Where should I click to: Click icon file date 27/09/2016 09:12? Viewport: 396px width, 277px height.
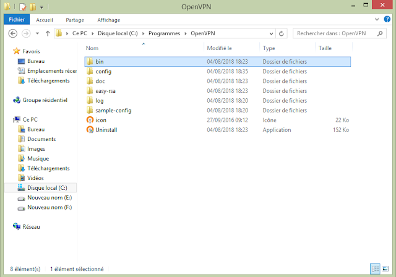[x=227, y=120]
